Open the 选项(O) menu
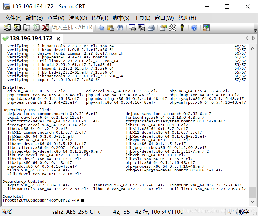Image resolution: width=258 pixels, height=216 pixels. [x=78, y=18]
